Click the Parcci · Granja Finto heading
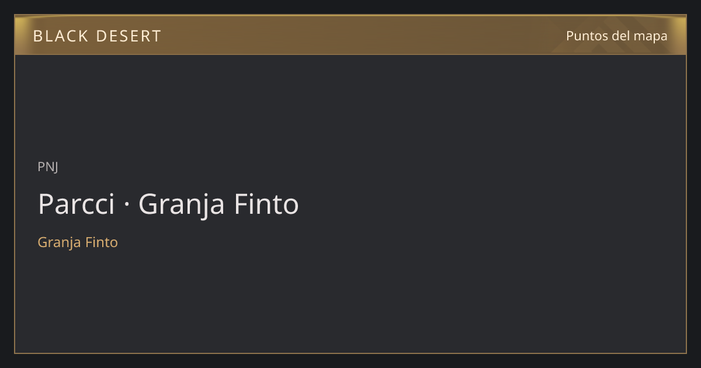The width and height of the screenshot is (701, 368). (x=168, y=204)
